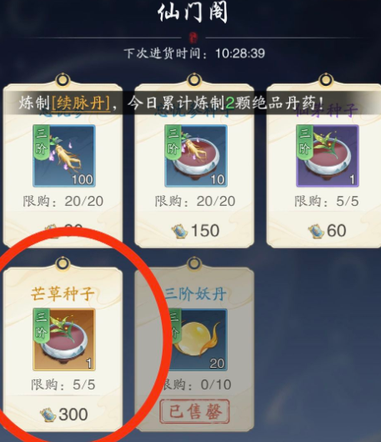Select the ginseng seed bowl icon
Screen dimensions: 381x442
196,156
